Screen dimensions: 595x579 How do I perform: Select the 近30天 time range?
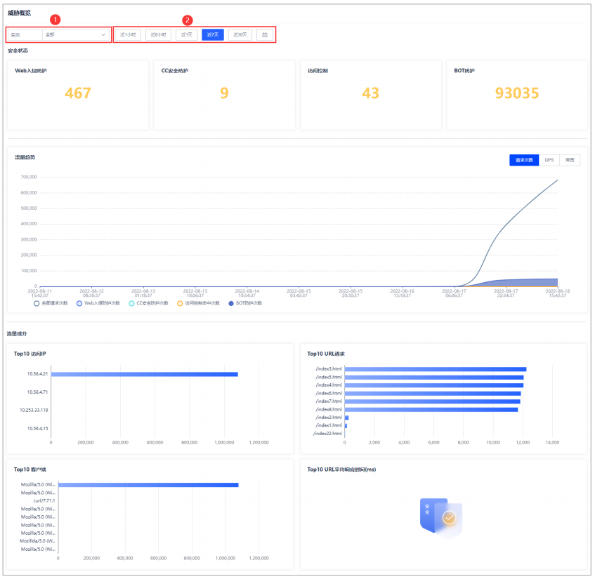240,34
